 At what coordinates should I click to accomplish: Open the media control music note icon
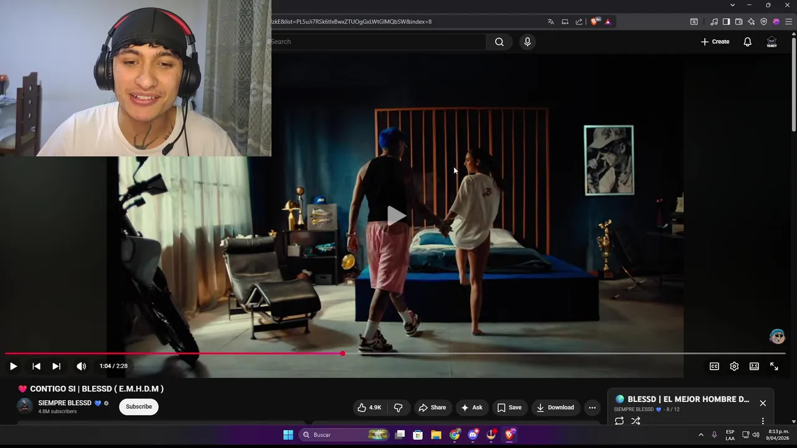pos(714,22)
